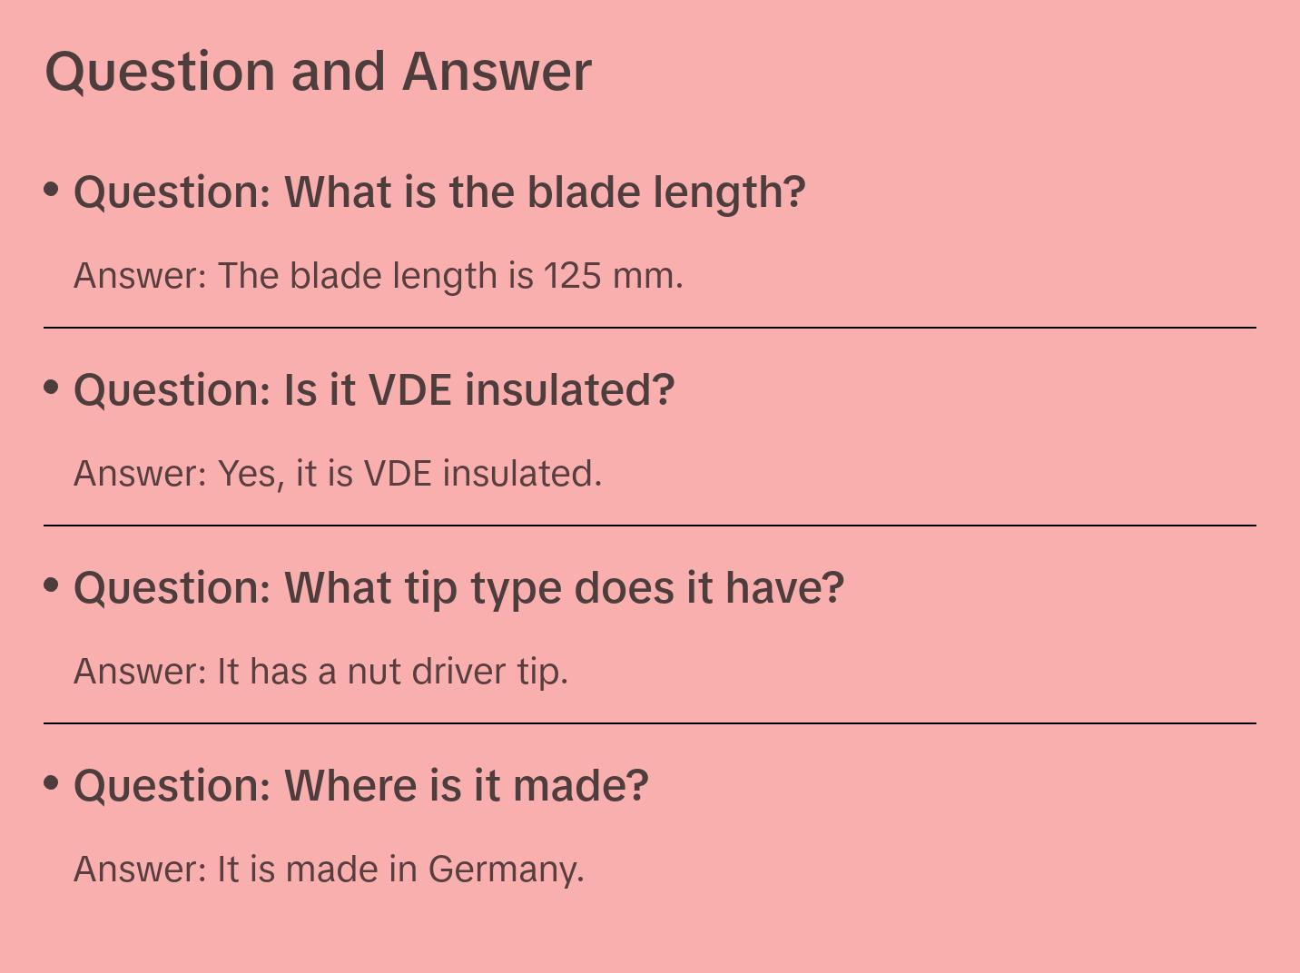The height and width of the screenshot is (973, 1300).
Task: Click the "Question and Answer" heading
Action: tap(318, 71)
